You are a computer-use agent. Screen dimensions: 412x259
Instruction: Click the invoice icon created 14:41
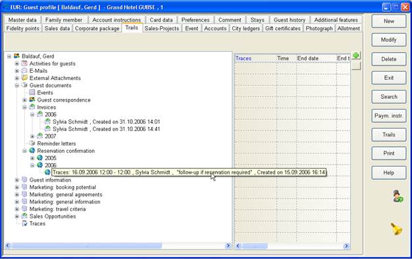pos(47,129)
